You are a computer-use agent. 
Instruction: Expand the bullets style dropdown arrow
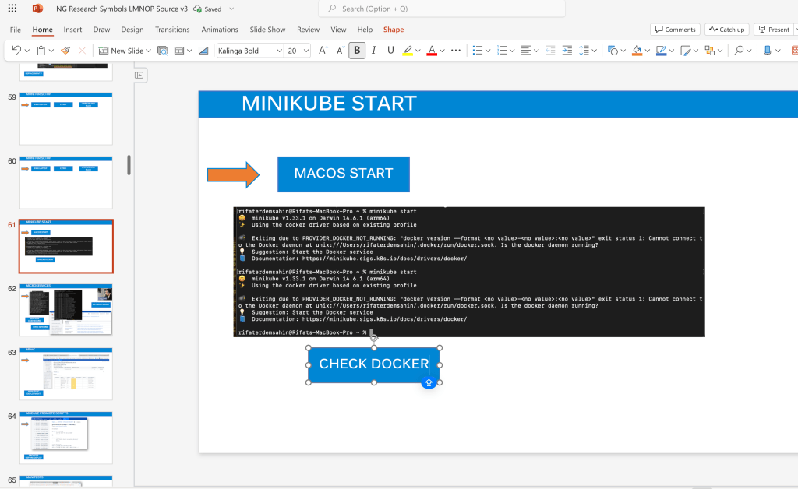tap(488, 51)
